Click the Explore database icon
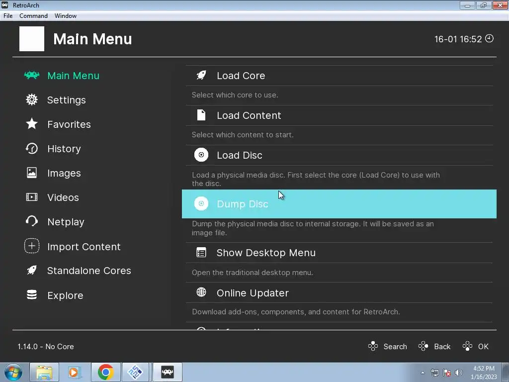This screenshot has width=509, height=382. click(32, 294)
